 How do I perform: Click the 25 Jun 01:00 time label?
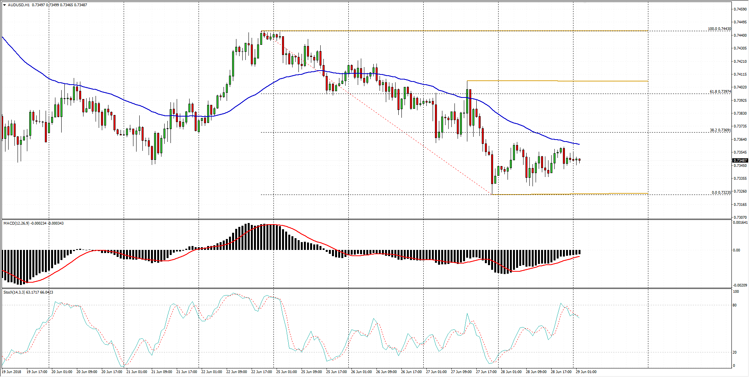click(x=286, y=372)
